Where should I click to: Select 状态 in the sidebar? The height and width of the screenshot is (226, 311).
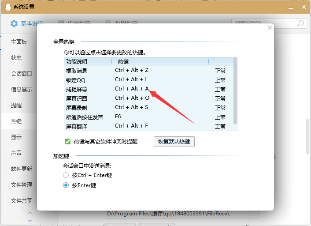(16, 58)
